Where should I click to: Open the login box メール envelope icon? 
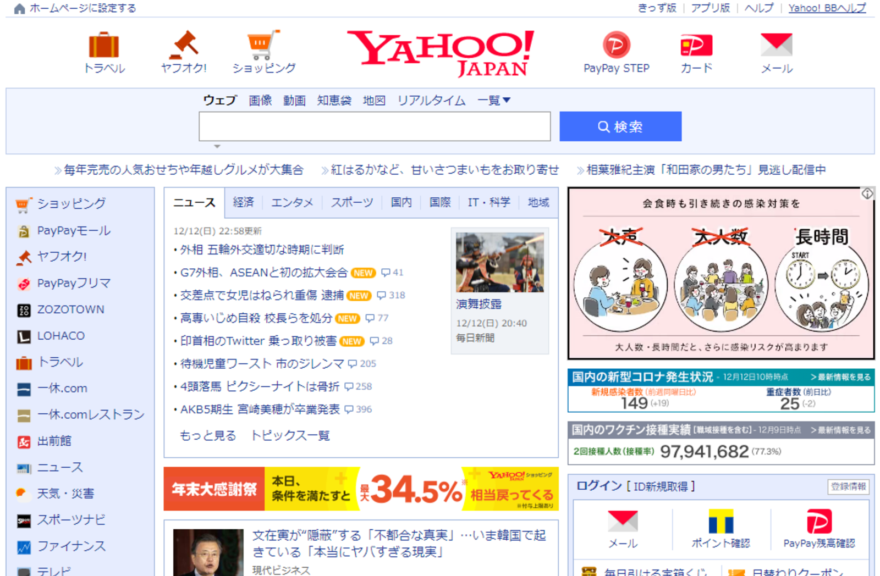[x=623, y=521]
